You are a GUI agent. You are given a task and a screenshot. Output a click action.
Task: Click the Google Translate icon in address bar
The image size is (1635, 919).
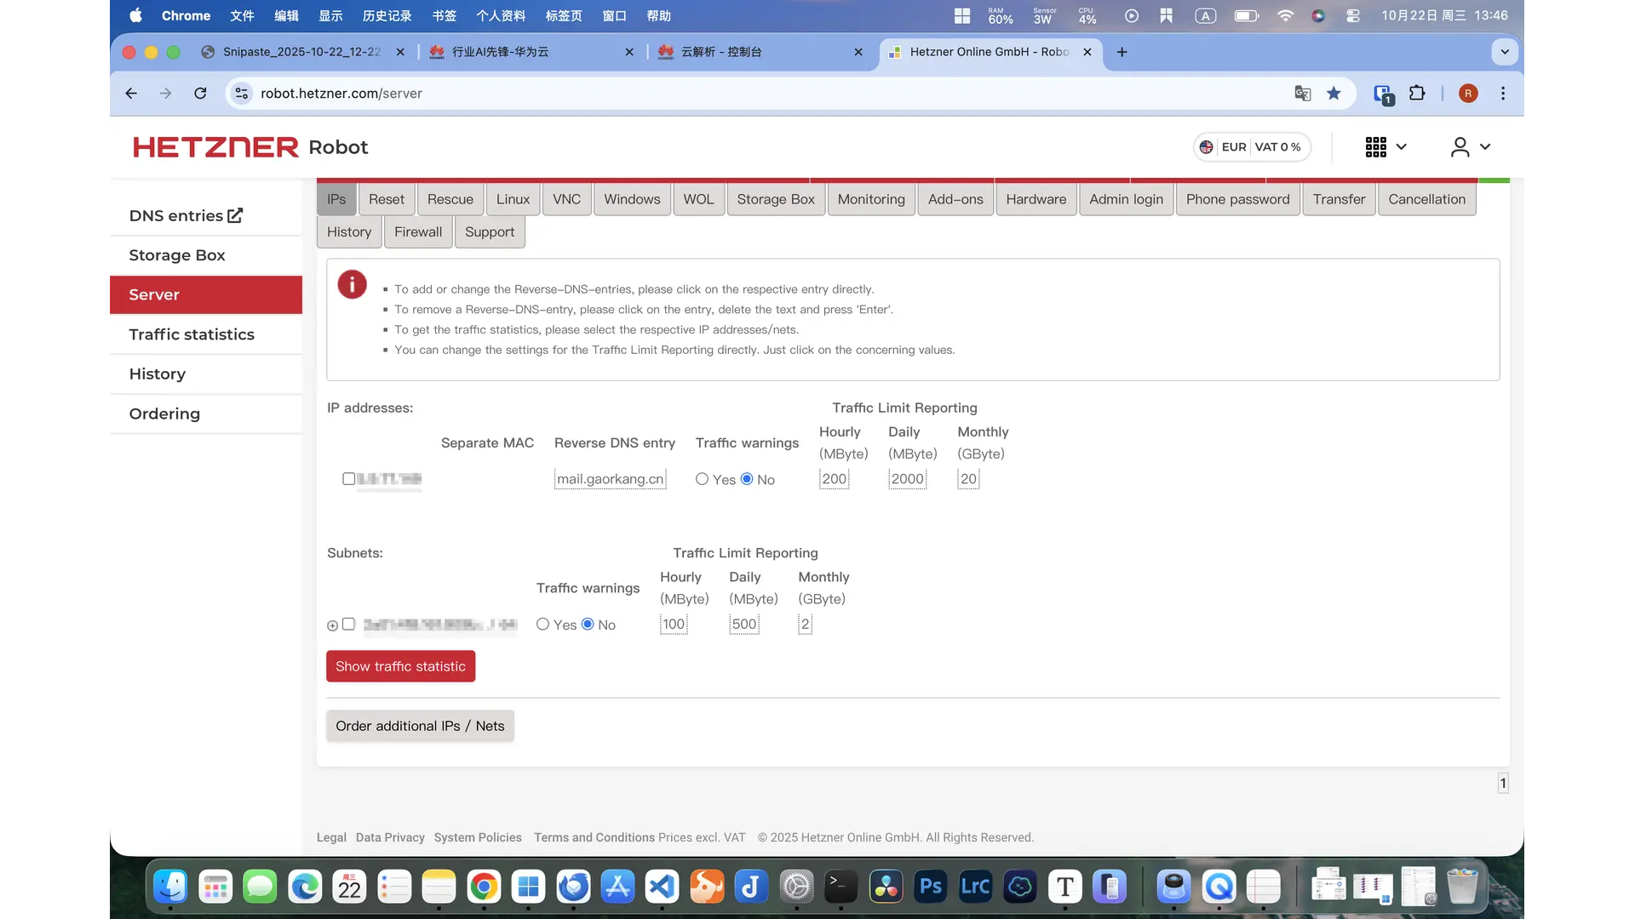click(1302, 94)
